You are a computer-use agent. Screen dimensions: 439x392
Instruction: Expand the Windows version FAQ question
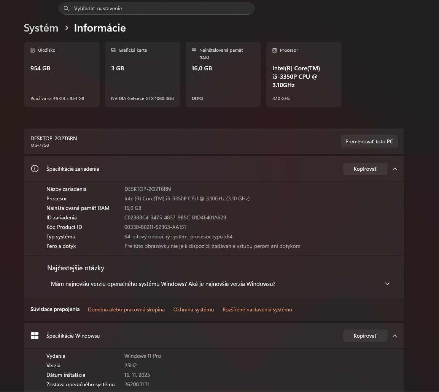[x=387, y=284]
